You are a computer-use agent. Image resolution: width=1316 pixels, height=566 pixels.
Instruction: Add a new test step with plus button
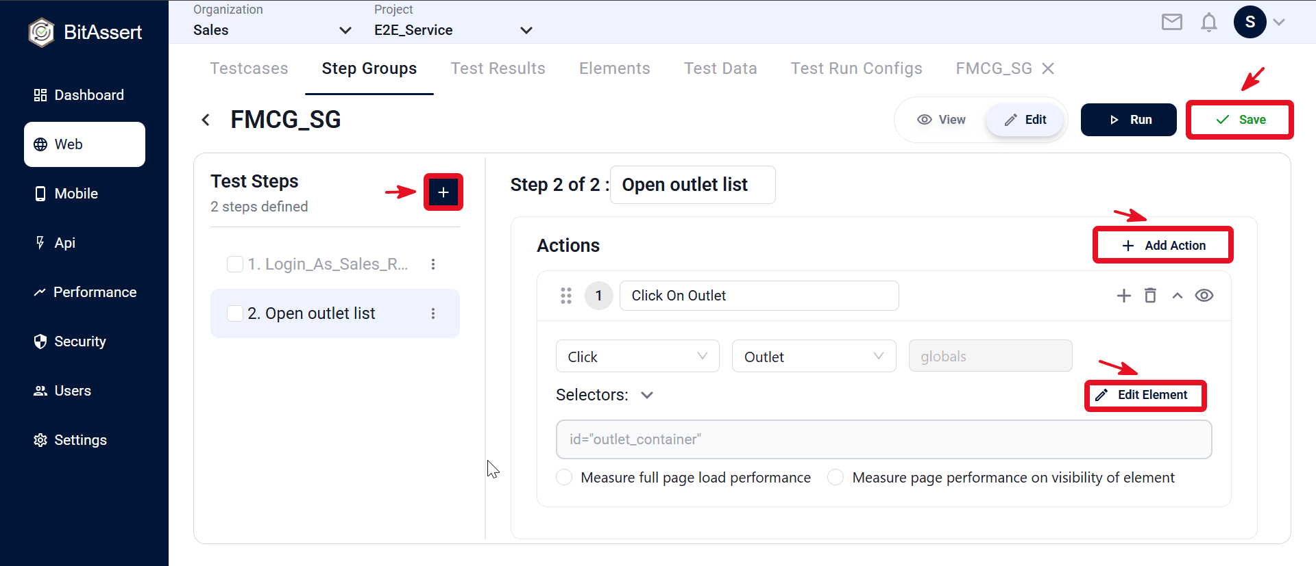(x=443, y=192)
